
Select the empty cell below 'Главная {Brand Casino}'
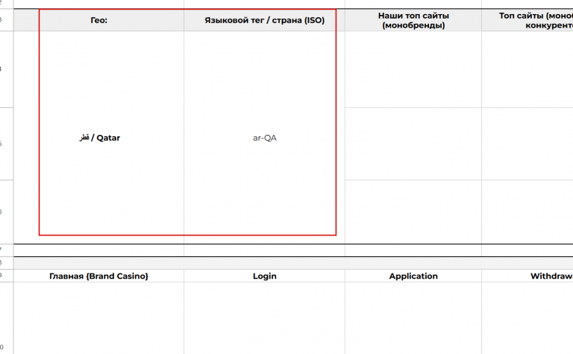[98, 318]
